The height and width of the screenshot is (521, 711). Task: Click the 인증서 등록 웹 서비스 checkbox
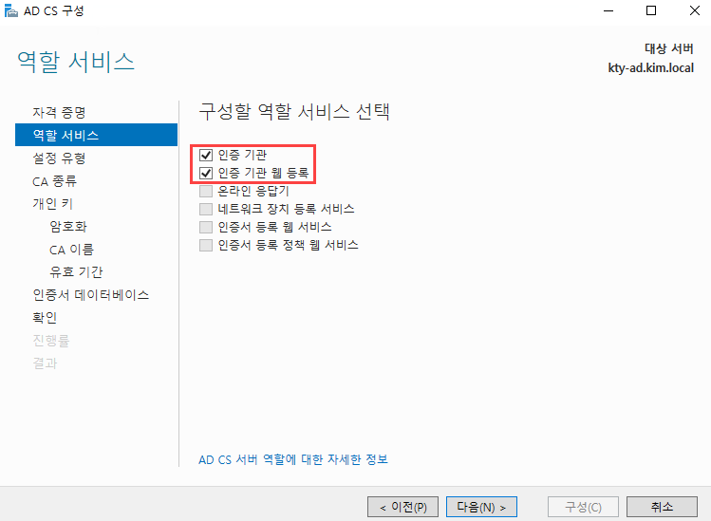(x=206, y=227)
